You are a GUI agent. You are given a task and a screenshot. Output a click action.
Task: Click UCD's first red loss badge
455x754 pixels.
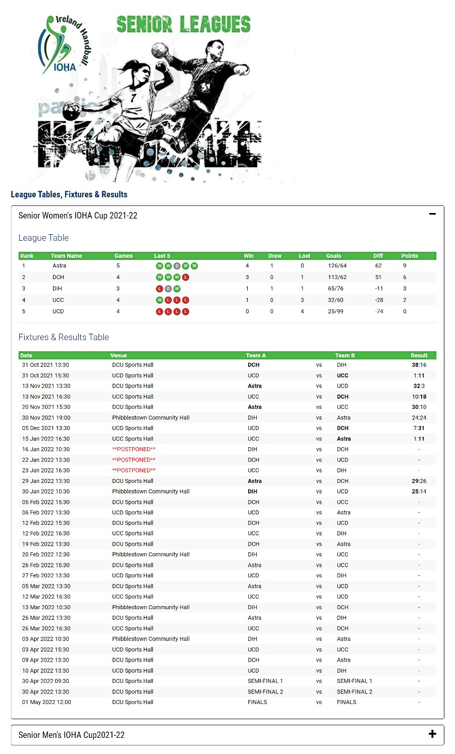pos(159,312)
